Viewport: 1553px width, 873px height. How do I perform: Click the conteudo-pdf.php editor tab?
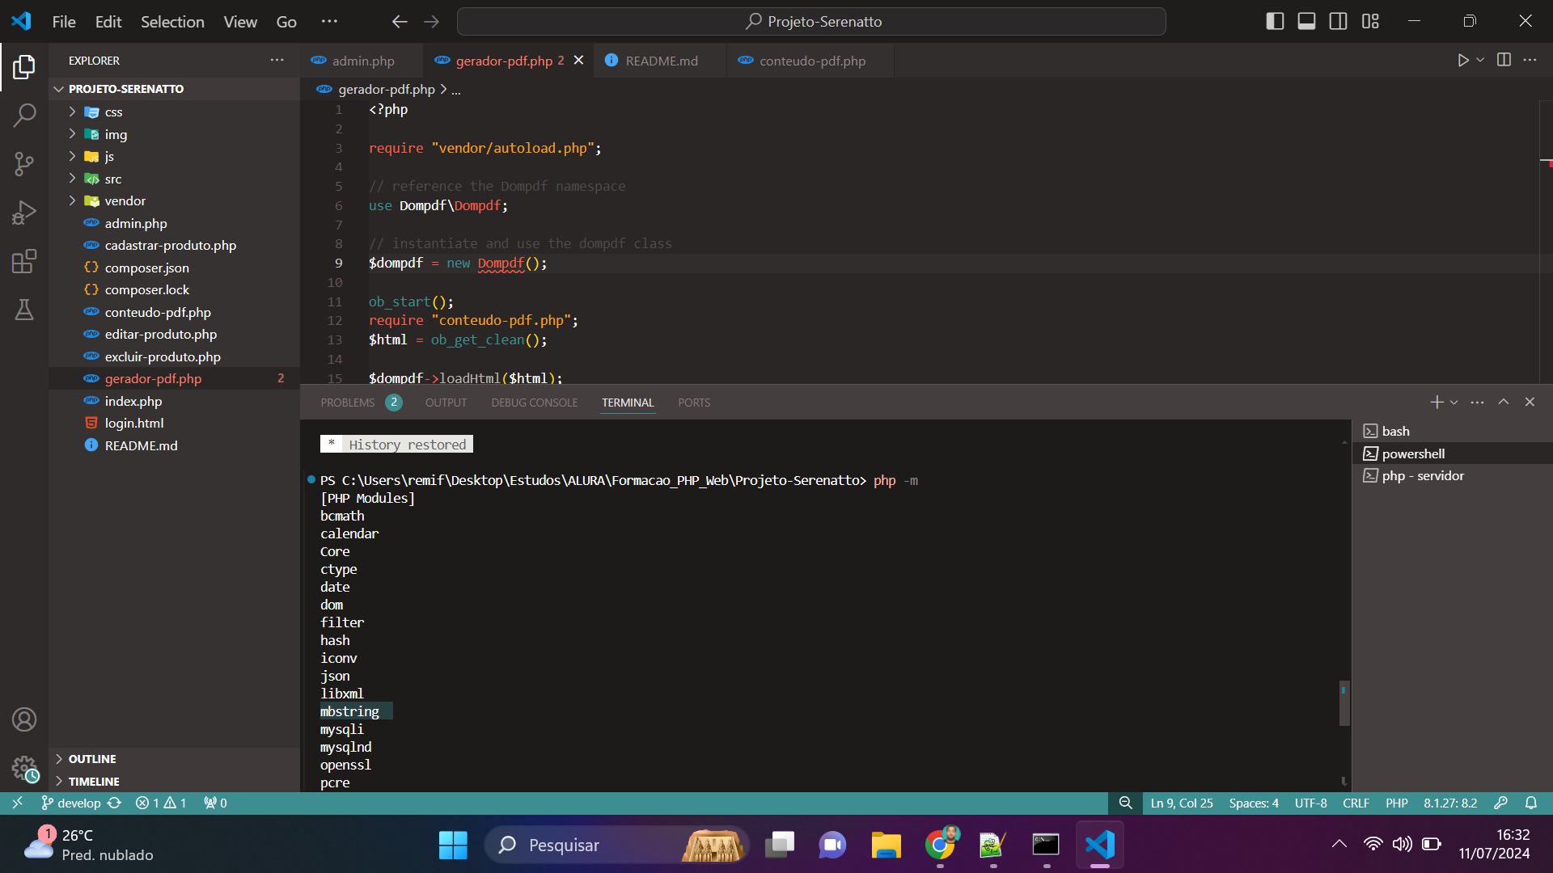[813, 61]
